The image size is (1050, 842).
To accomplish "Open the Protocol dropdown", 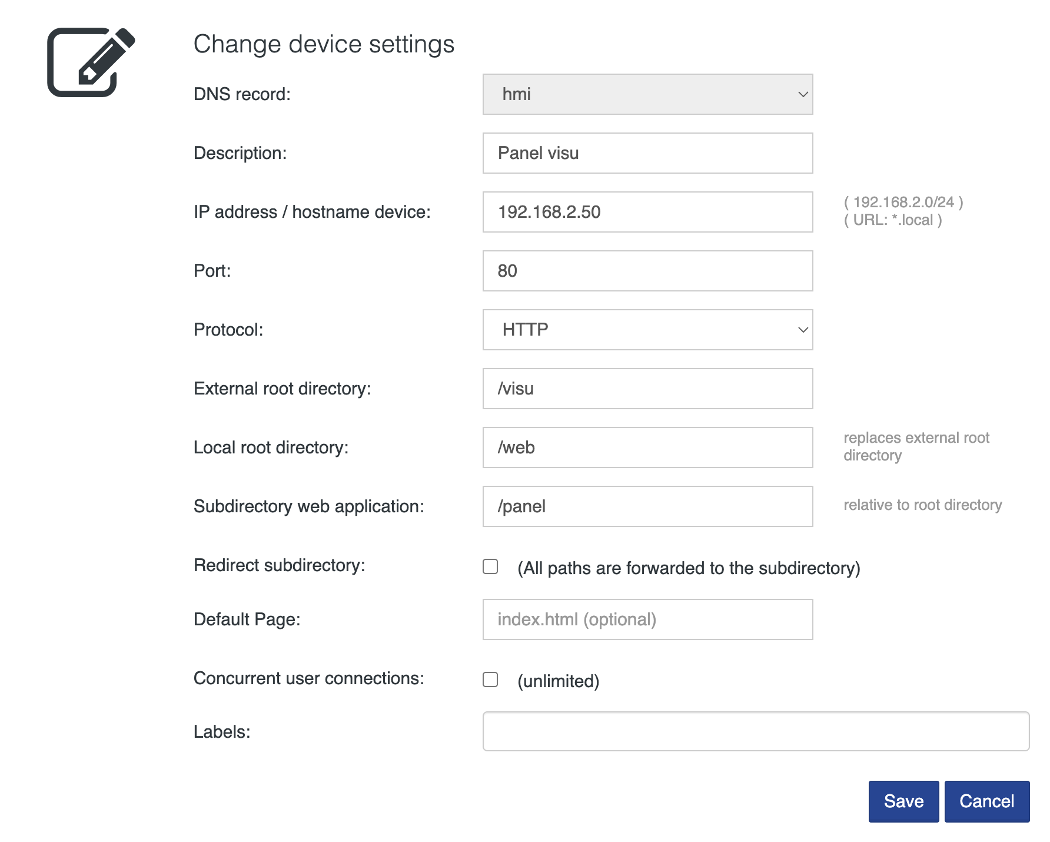I will coord(647,329).
